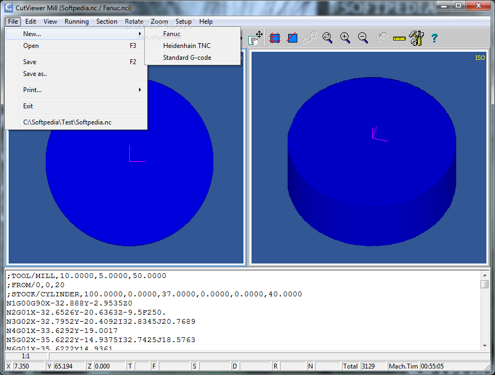
Task: Click the X coordinate value 7.350
Action: [x=29, y=366]
